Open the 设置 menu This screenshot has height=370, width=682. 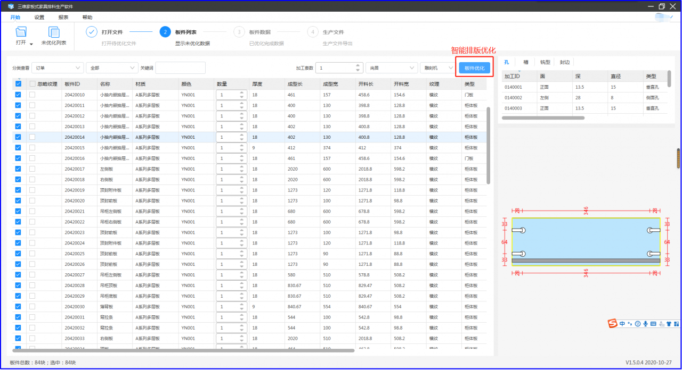(39, 17)
